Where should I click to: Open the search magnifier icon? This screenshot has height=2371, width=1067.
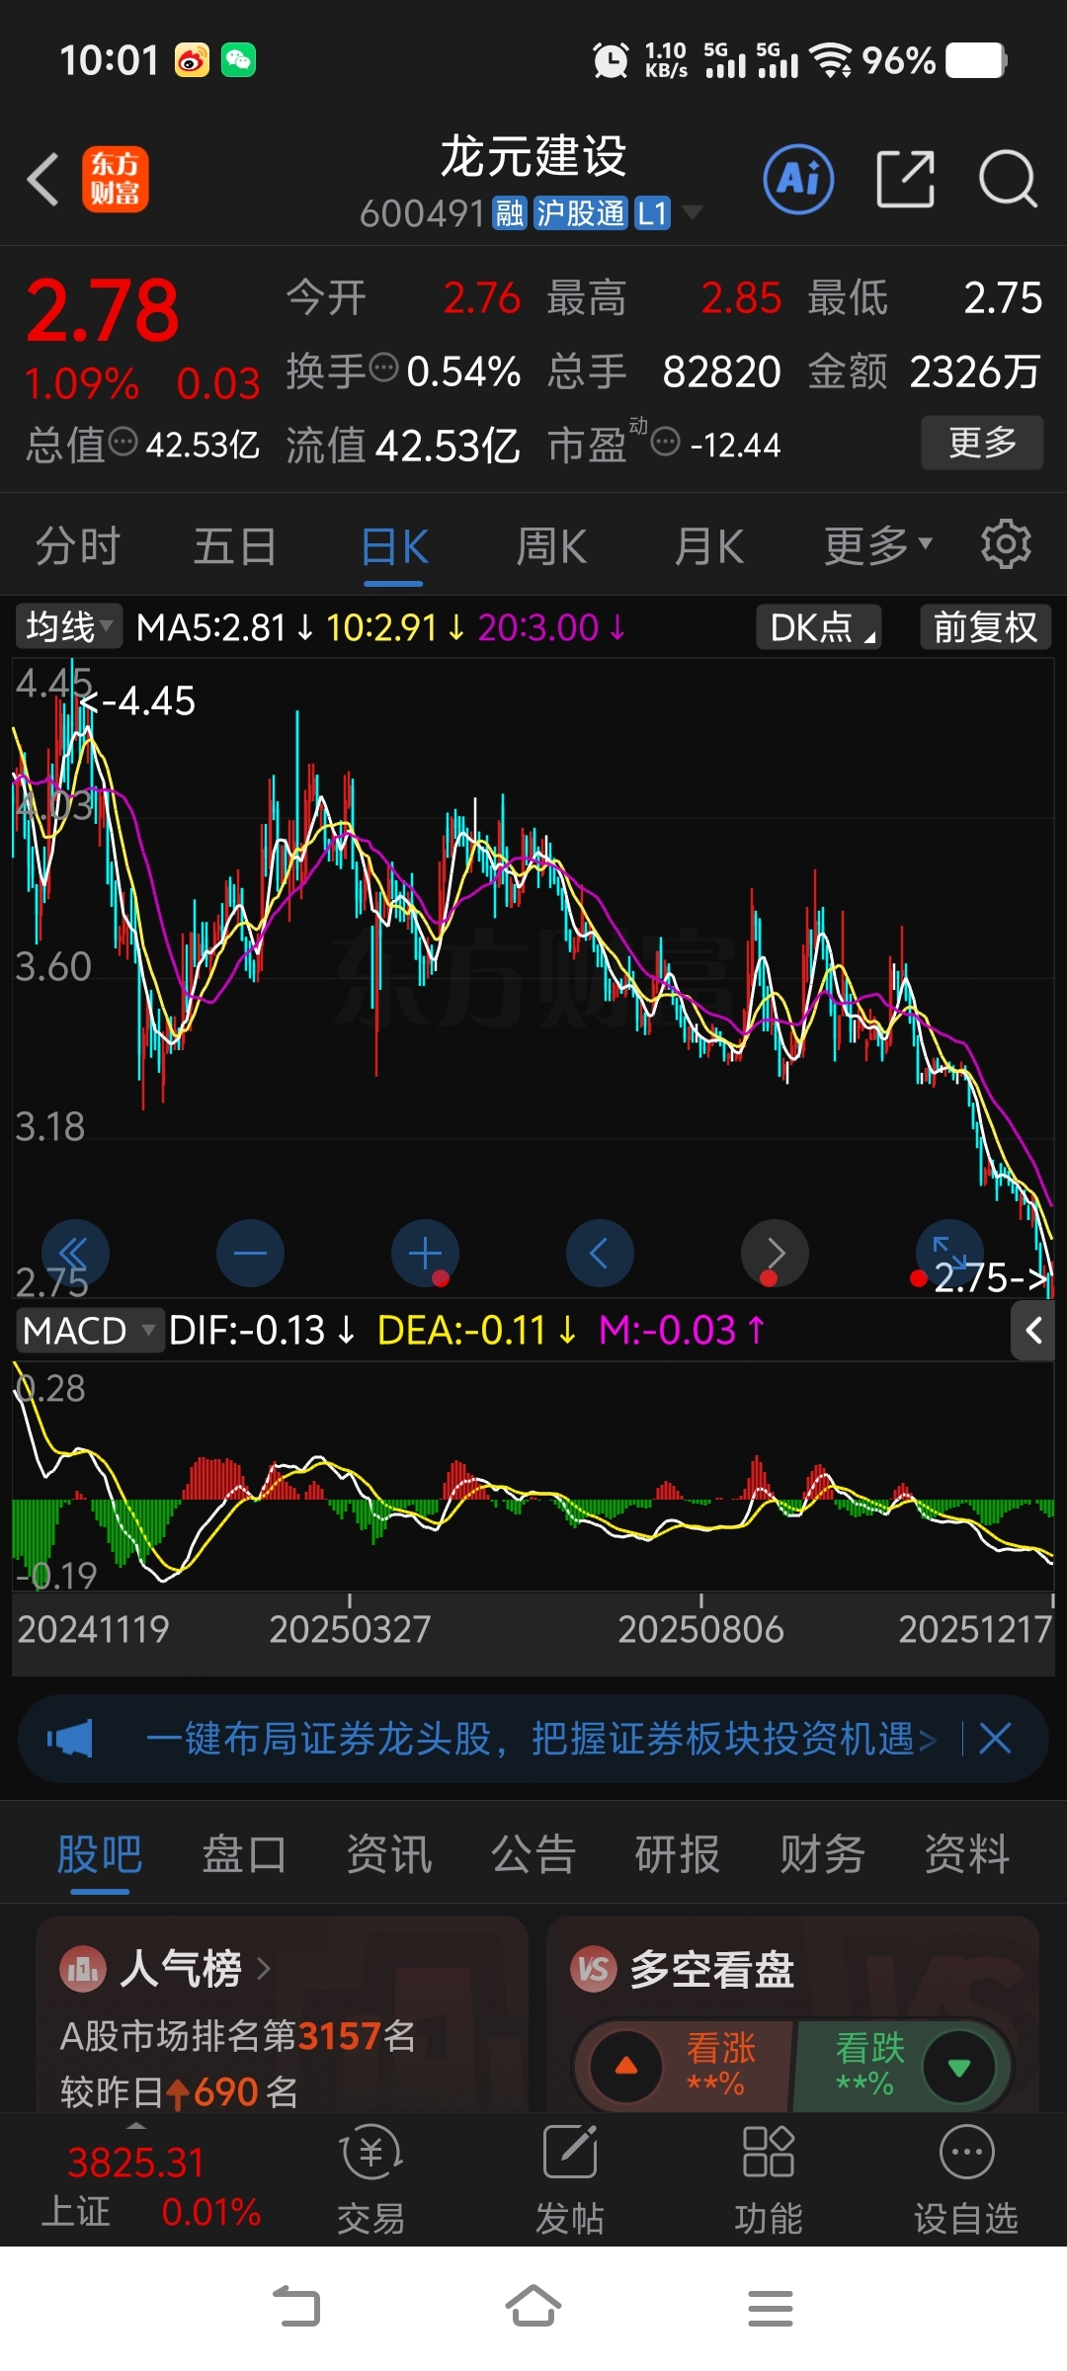click(x=1008, y=180)
